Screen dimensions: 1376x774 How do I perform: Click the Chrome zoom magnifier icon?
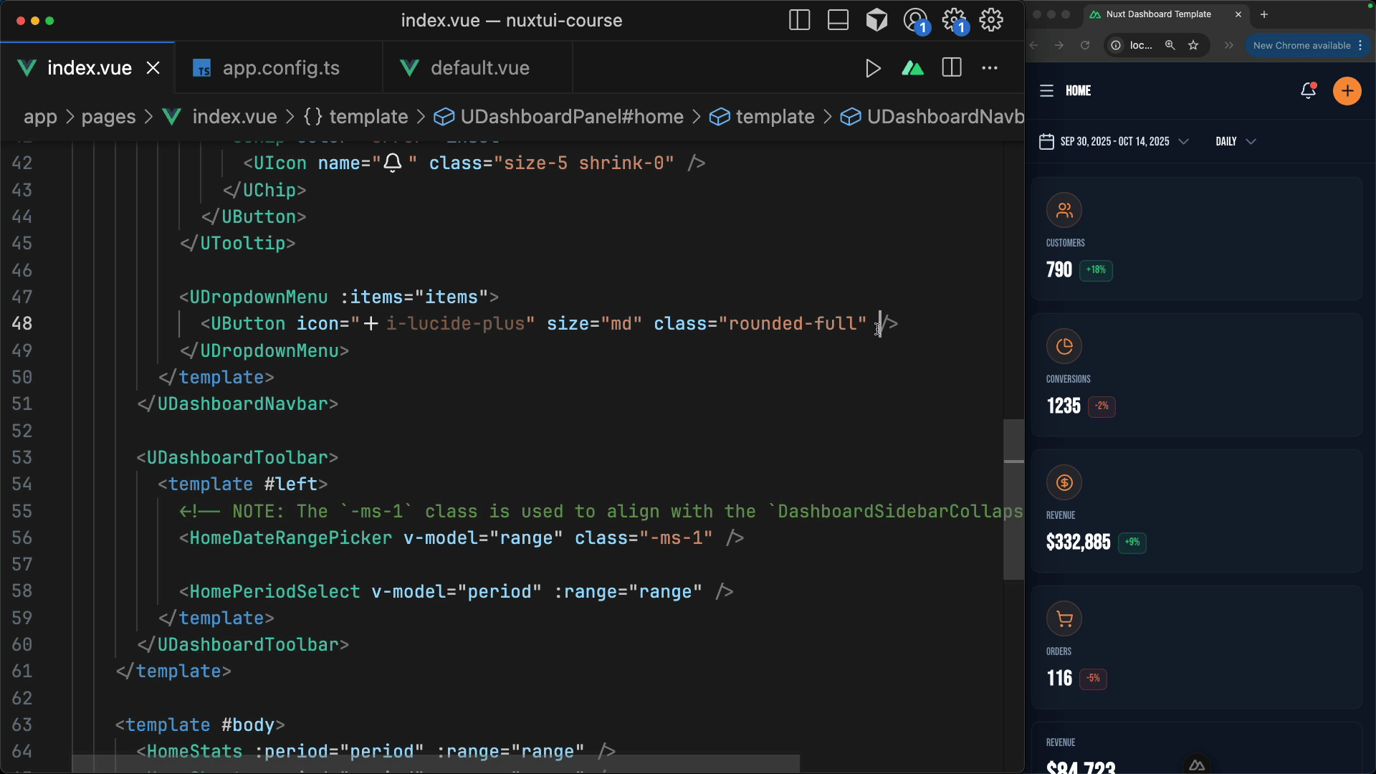1170,45
